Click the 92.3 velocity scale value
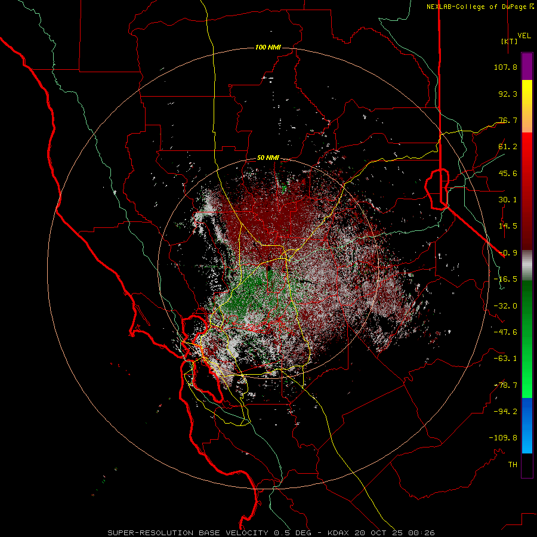Screen dimensions: 537x537 [508, 94]
